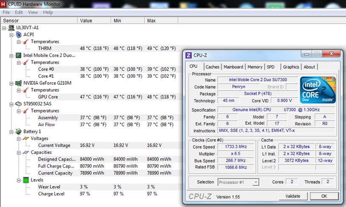The width and height of the screenshot is (346, 207).
Task: Click thermometer icon under ST950032 5AS
Action: [x=26, y=111]
